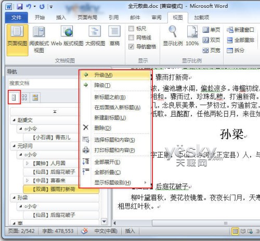The width and height of the screenshot is (260, 241).
Task: Open the 加载项 ribbon tab
Action: click(201, 18)
